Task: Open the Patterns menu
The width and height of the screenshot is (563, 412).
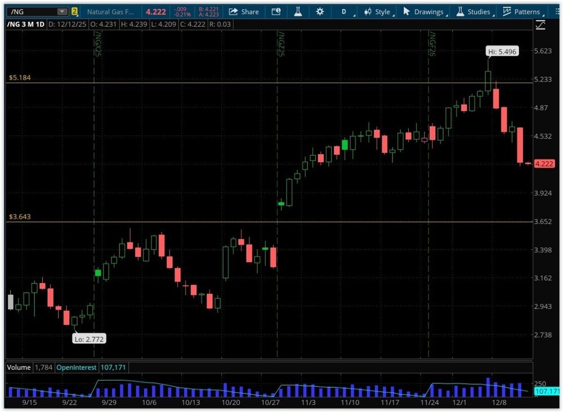Action: tap(521, 11)
